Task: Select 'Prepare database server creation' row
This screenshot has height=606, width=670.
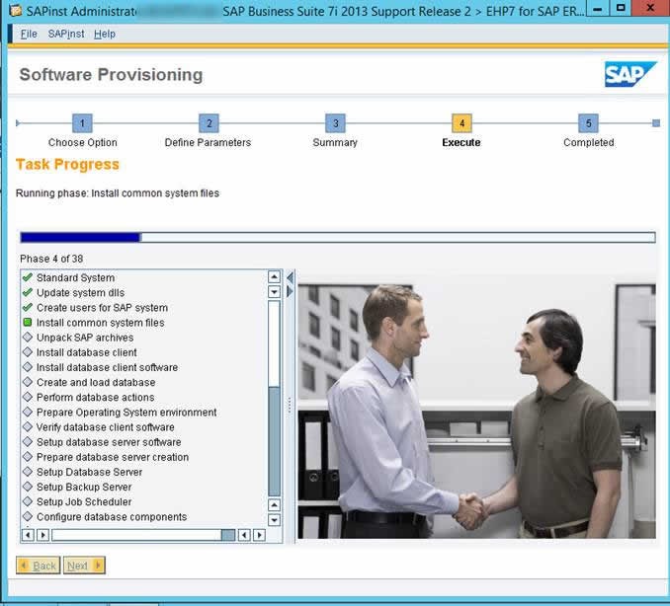Action: point(143,457)
